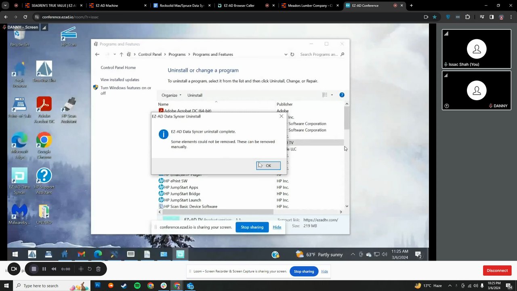The width and height of the screenshot is (517, 291).
Task: Open the Control Panel Home link
Action: [x=118, y=67]
